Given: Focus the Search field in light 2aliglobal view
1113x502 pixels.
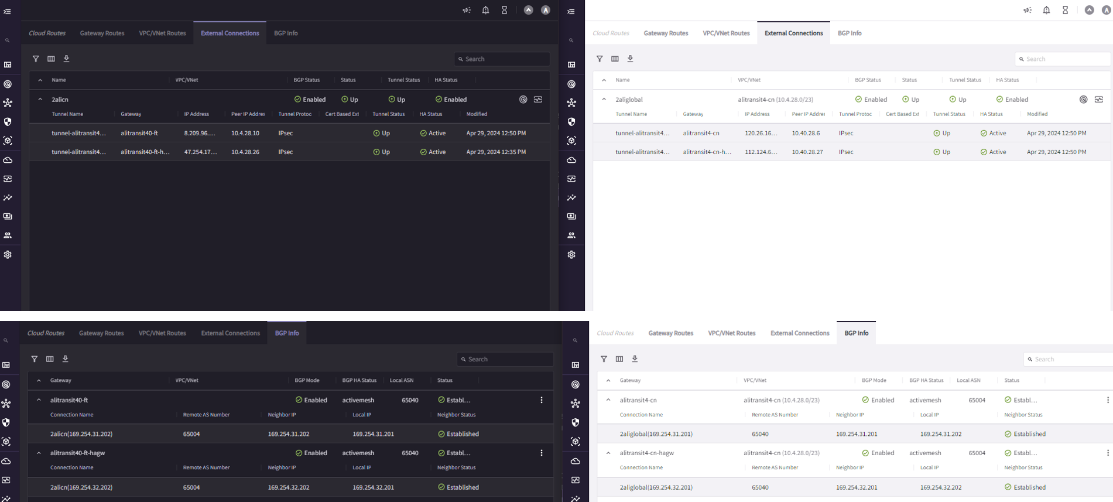Looking at the screenshot, I should click(x=1063, y=59).
